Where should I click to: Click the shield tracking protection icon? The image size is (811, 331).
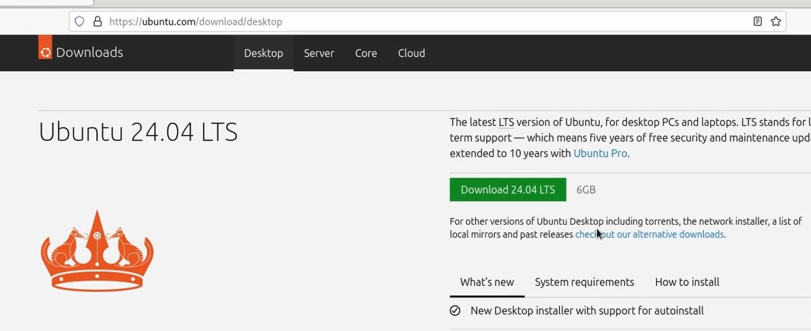coord(80,22)
